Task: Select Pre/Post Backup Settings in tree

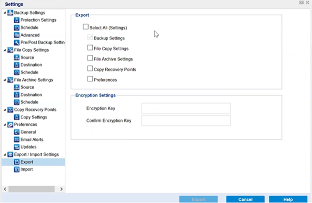Action: point(43,42)
